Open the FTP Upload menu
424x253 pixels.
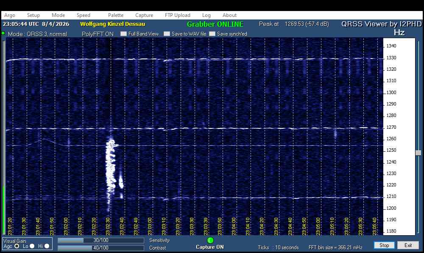coord(178,15)
